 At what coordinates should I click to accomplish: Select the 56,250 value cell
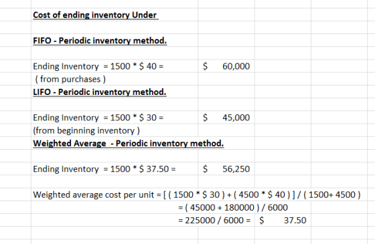pyautogui.click(x=226, y=169)
